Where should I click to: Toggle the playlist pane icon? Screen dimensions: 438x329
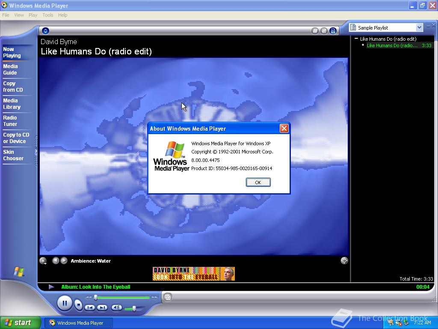(333, 31)
